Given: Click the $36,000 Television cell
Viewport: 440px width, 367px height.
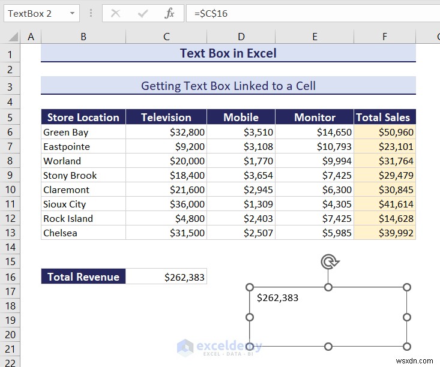Looking at the screenshot, I should [x=166, y=204].
